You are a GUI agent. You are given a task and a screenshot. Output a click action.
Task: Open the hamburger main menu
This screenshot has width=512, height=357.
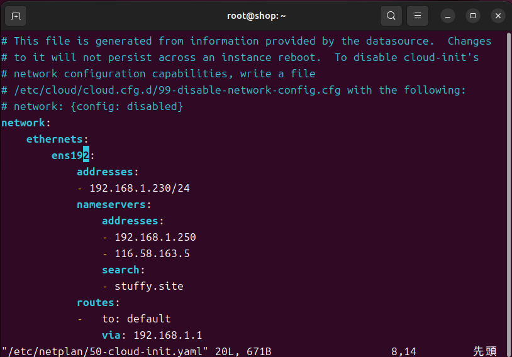(417, 16)
